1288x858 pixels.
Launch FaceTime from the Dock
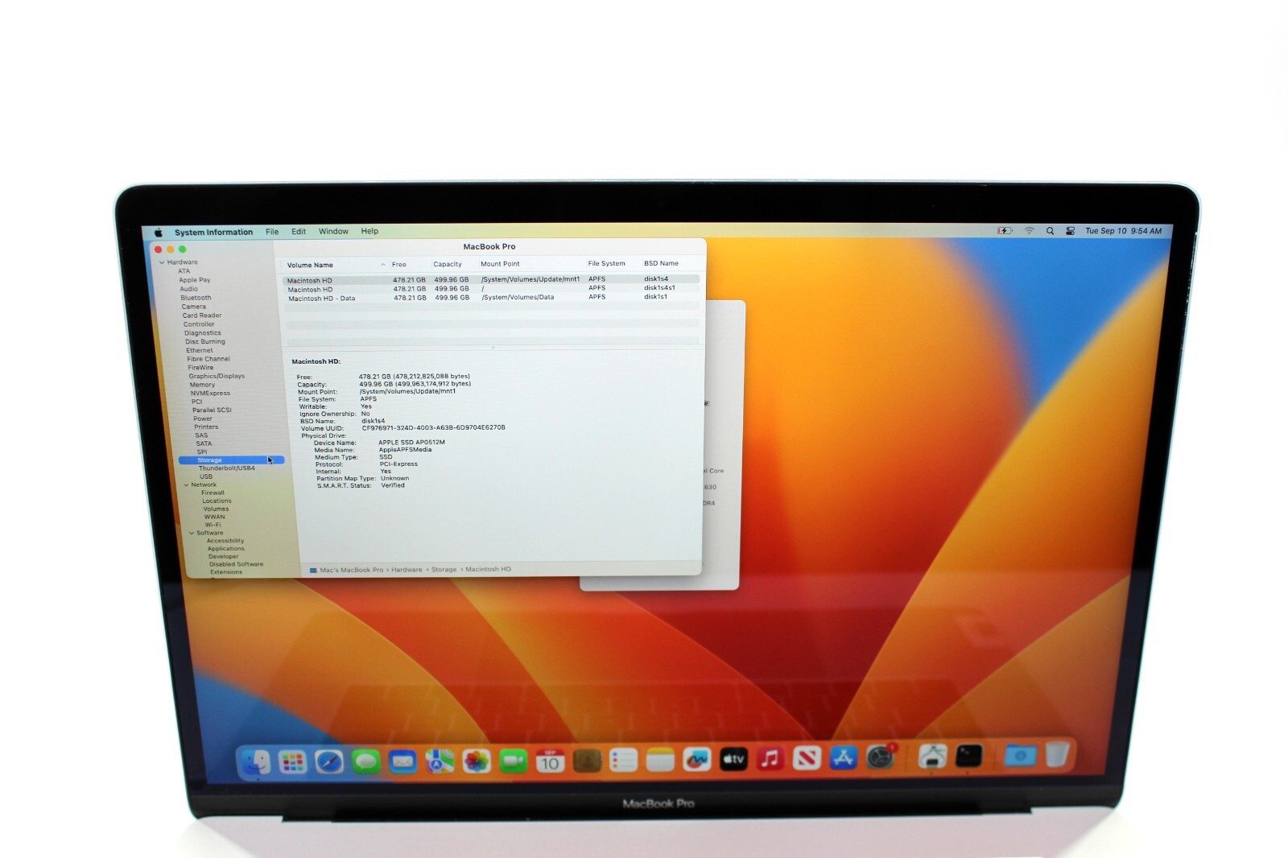tap(513, 761)
